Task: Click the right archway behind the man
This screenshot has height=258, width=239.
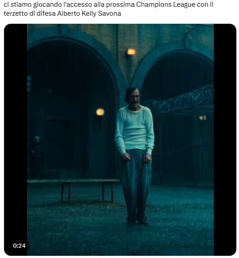Action: click(x=177, y=115)
